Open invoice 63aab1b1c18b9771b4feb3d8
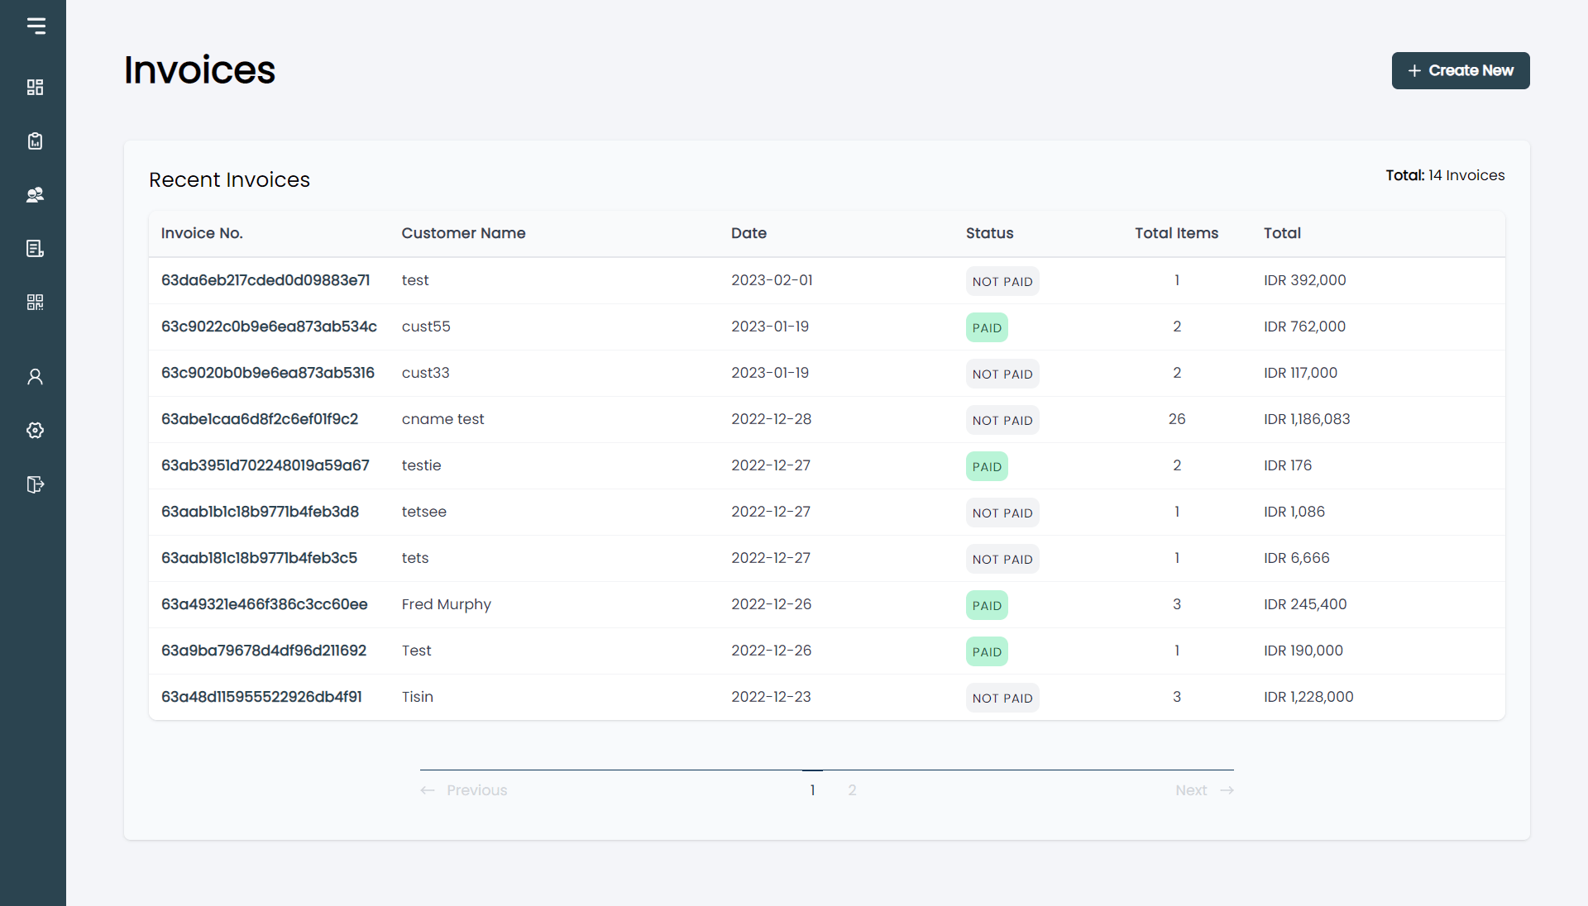The height and width of the screenshot is (906, 1588). 260,512
